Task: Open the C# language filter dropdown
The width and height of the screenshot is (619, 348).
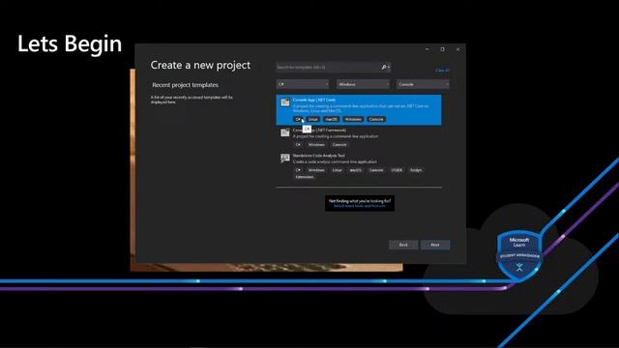Action: pos(303,84)
